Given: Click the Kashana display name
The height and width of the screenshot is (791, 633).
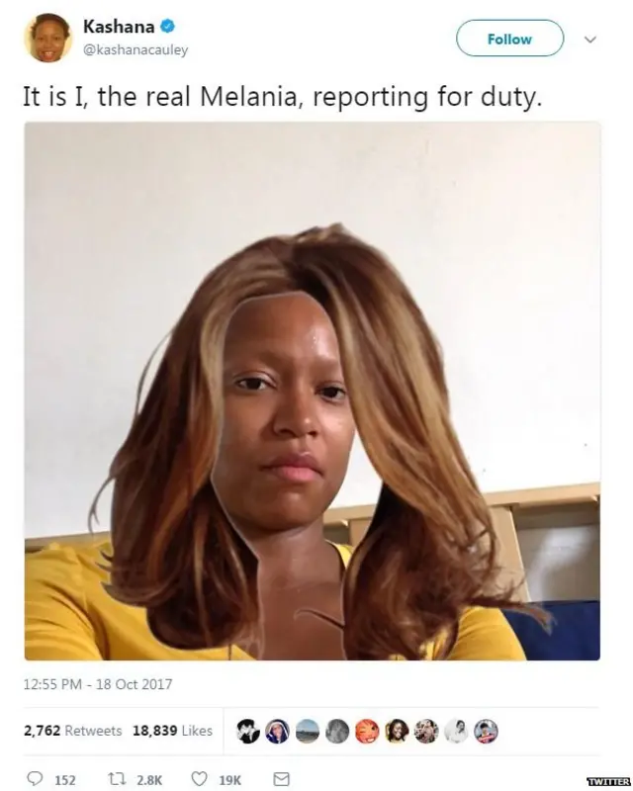Looking at the screenshot, I should pos(119,27).
